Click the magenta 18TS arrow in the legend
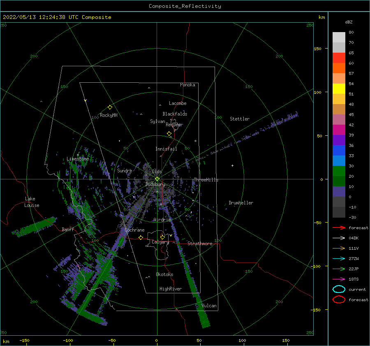 339,279
